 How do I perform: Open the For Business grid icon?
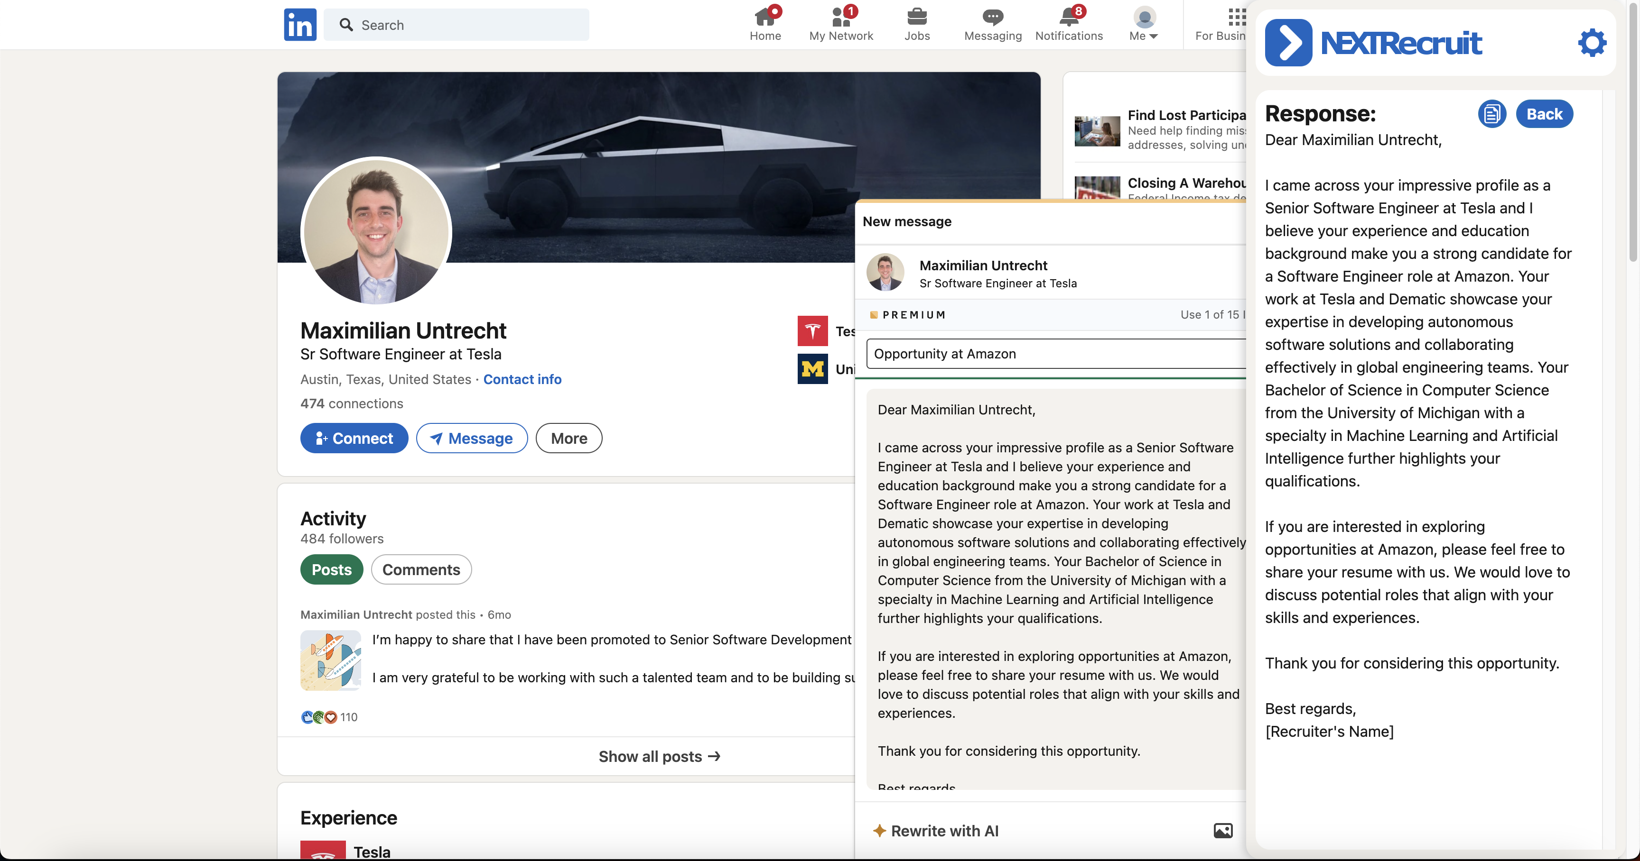[x=1237, y=17]
